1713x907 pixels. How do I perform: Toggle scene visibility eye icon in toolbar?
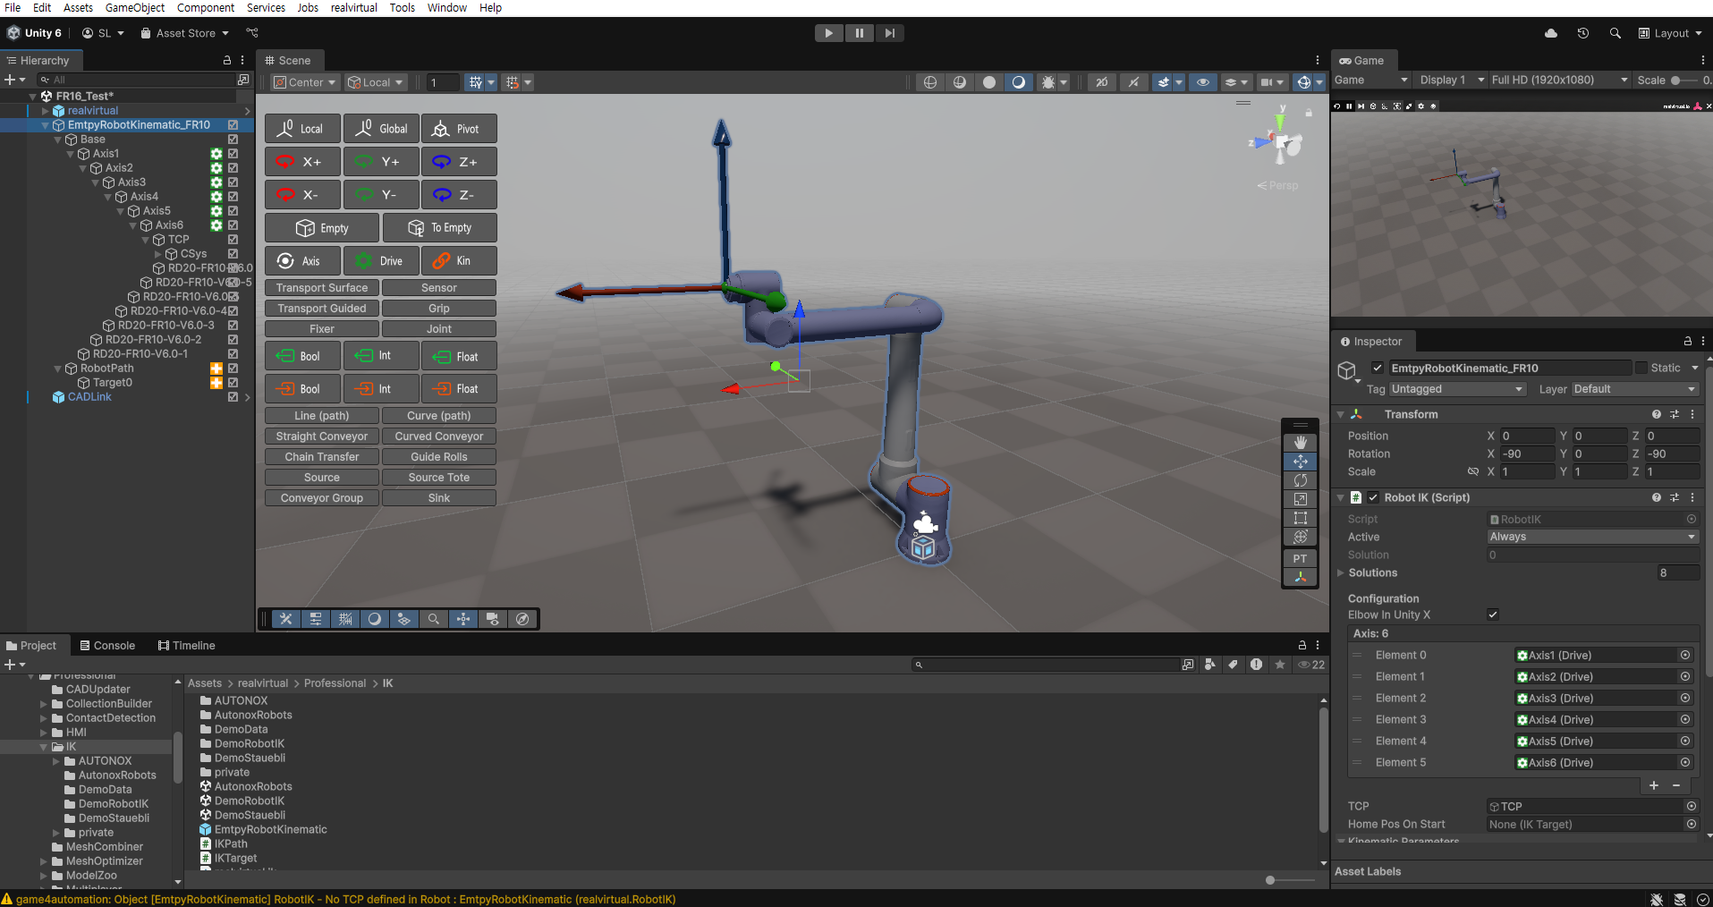[x=1203, y=82]
